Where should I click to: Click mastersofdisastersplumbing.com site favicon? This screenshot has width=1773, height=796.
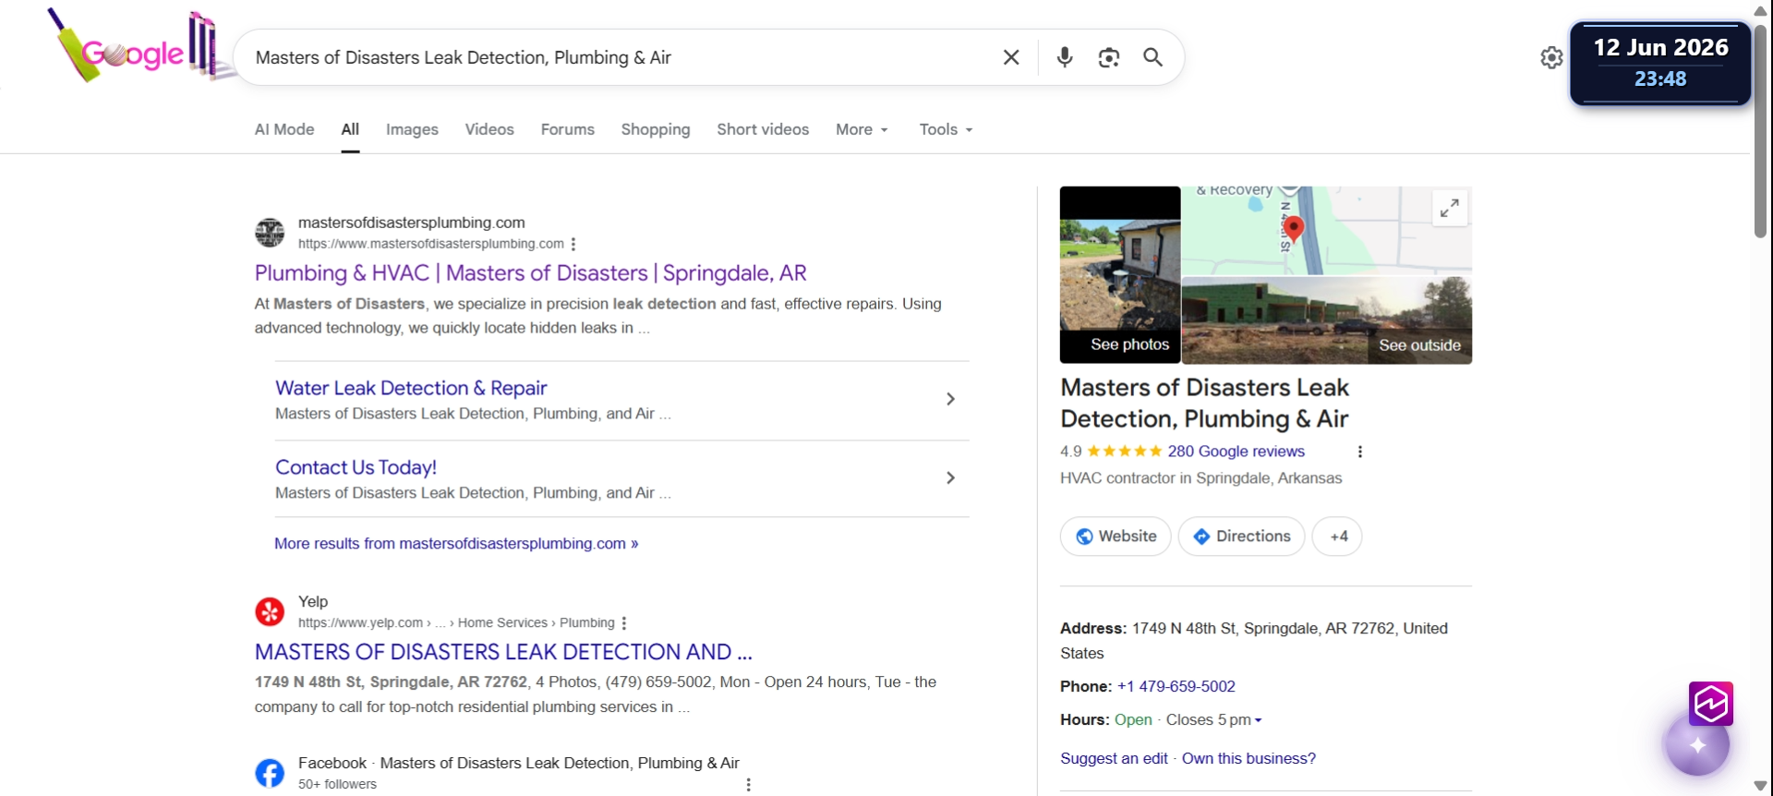click(270, 233)
